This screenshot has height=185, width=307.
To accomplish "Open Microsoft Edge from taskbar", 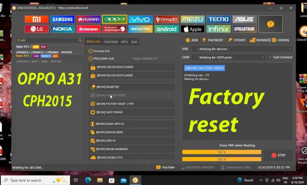I will coord(88,180).
